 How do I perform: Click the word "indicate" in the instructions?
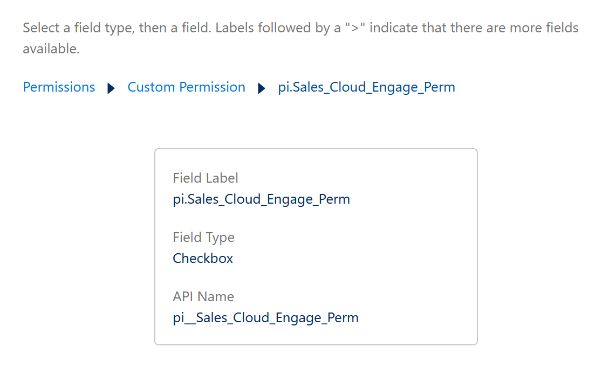pyautogui.click(x=393, y=27)
